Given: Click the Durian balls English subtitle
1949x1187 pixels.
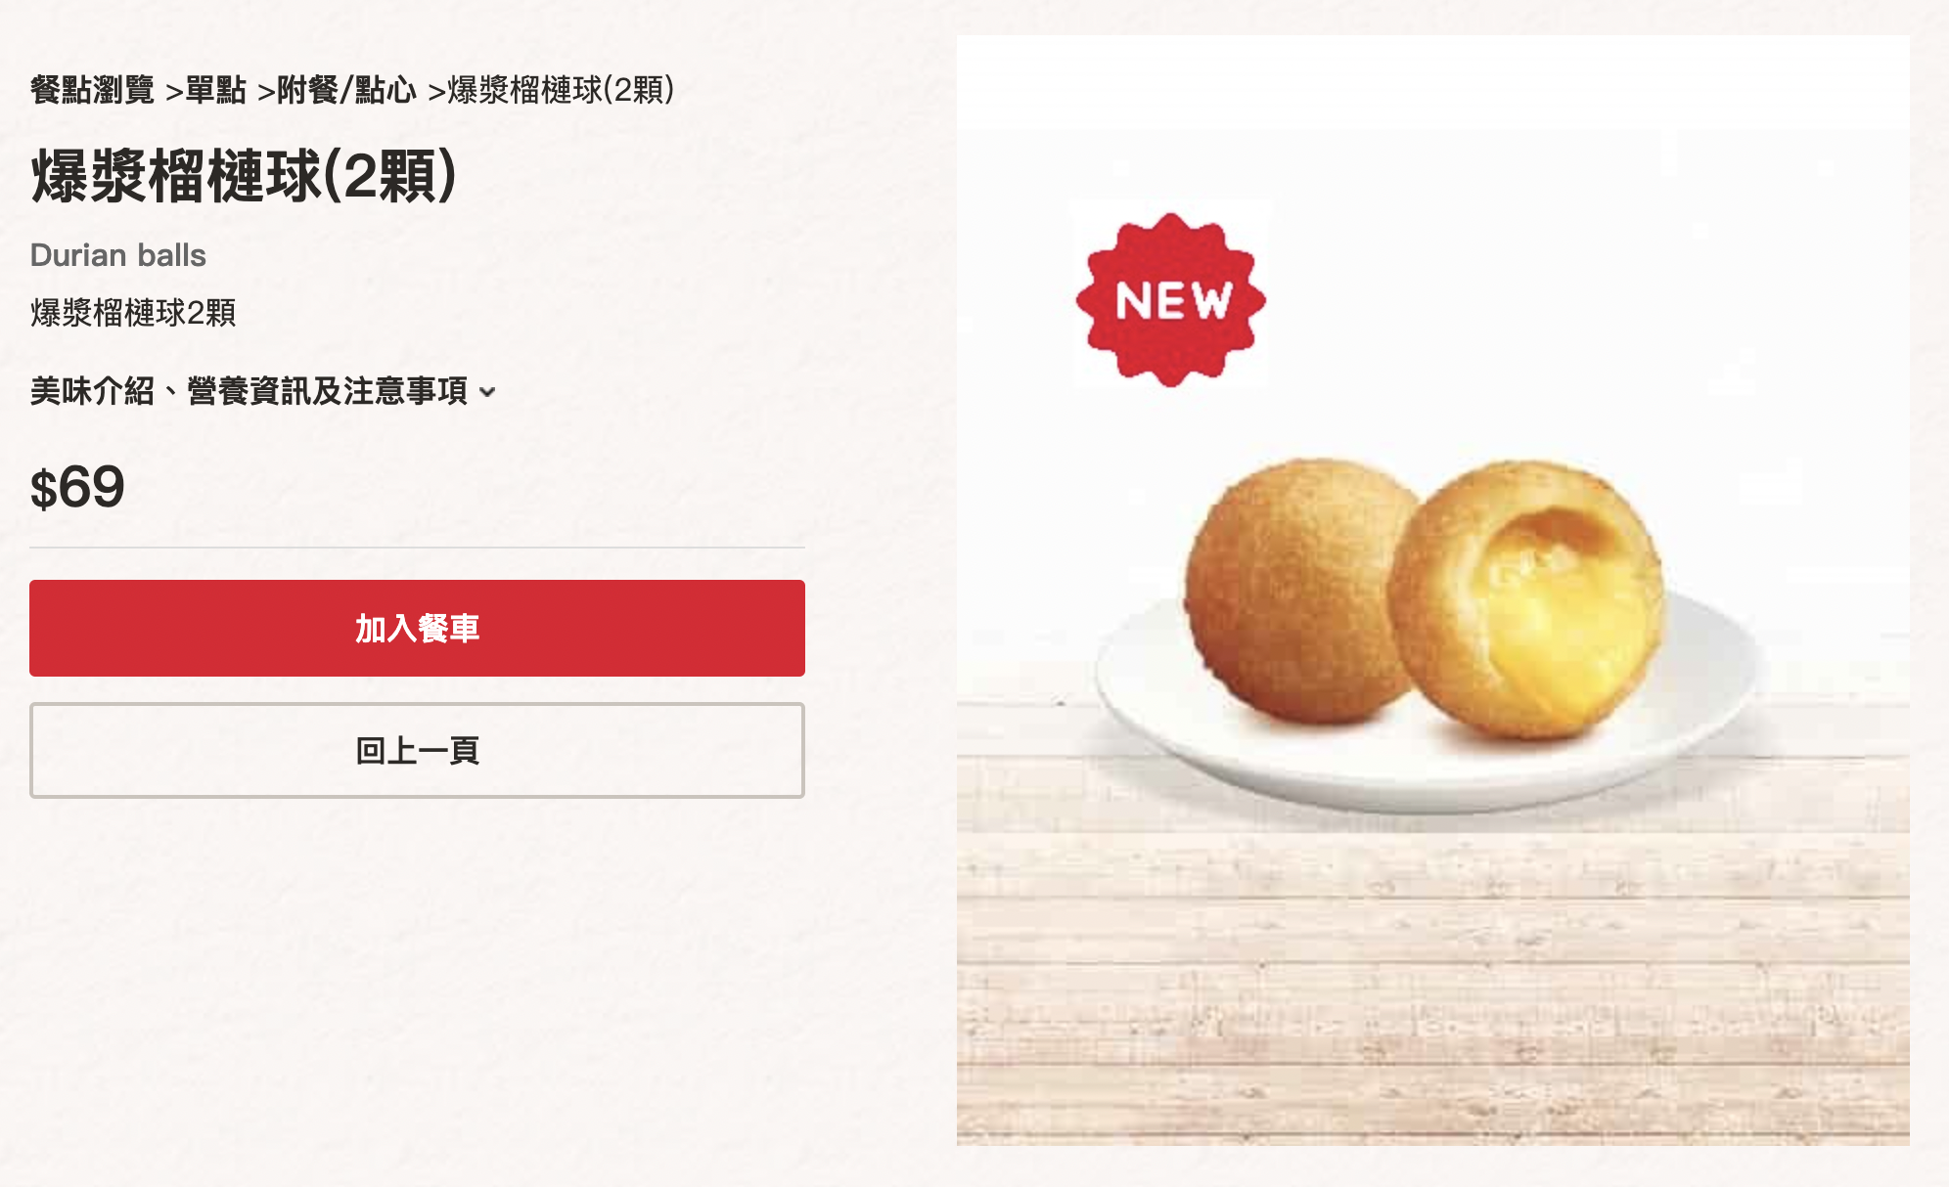Looking at the screenshot, I should tap(118, 255).
